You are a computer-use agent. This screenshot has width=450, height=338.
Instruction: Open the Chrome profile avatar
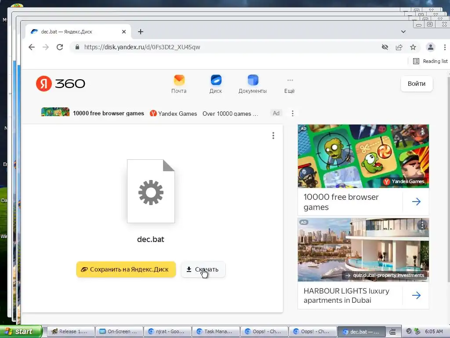[x=431, y=47]
